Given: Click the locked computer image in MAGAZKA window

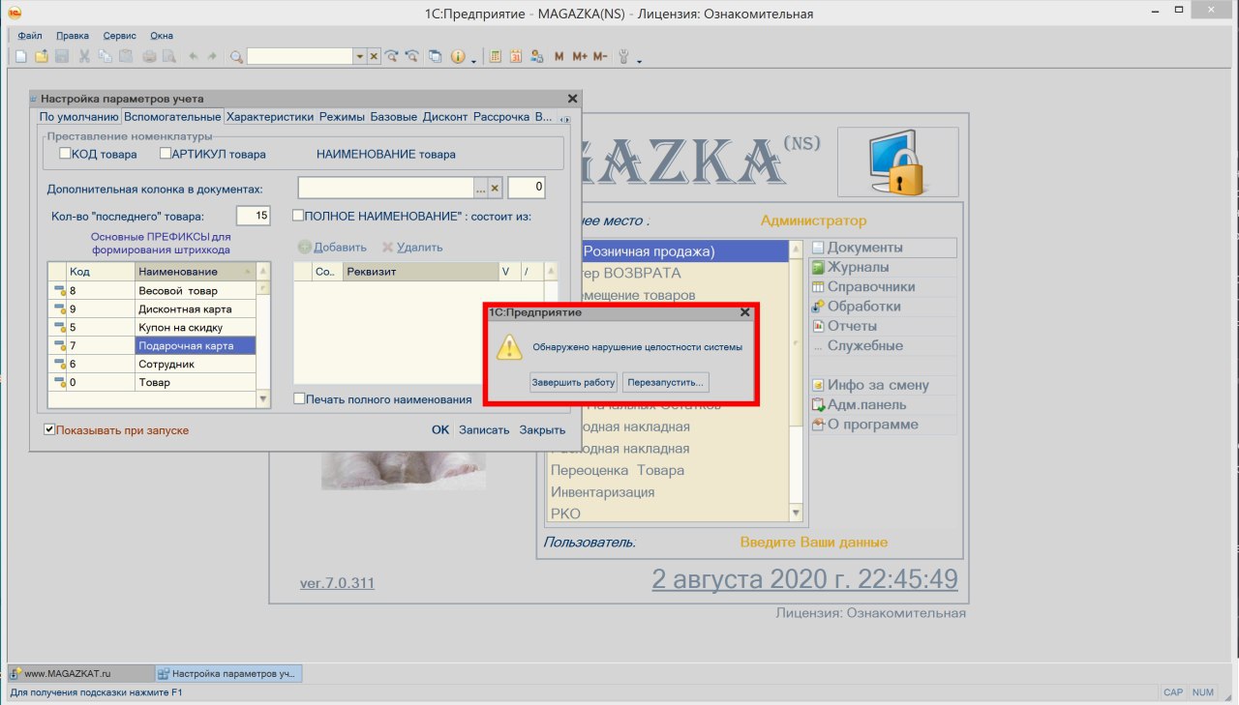Looking at the screenshot, I should [897, 162].
